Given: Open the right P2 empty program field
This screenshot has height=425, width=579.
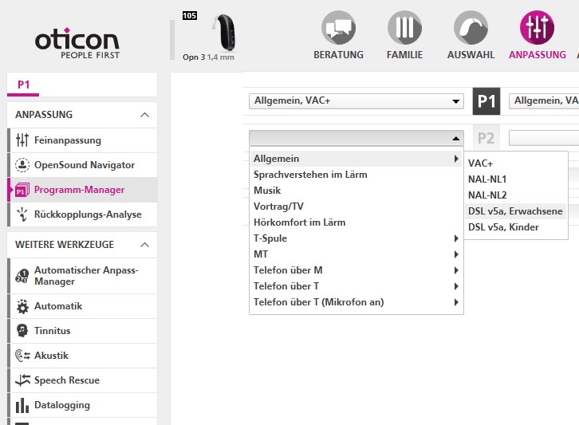Looking at the screenshot, I should pyautogui.click(x=544, y=138).
